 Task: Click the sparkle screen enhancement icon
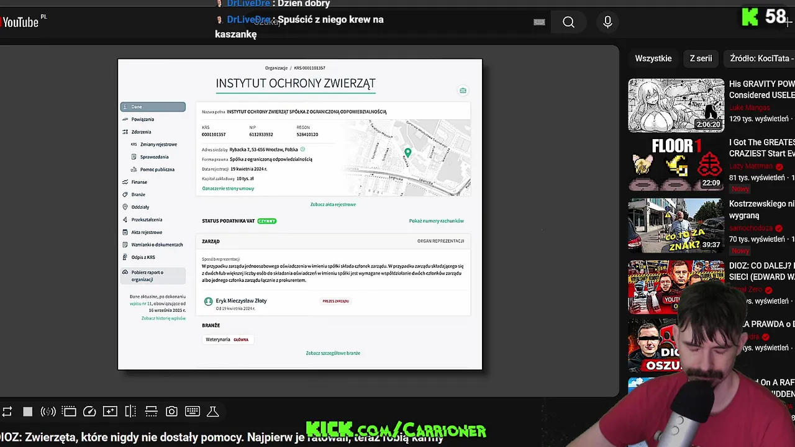click(x=110, y=412)
